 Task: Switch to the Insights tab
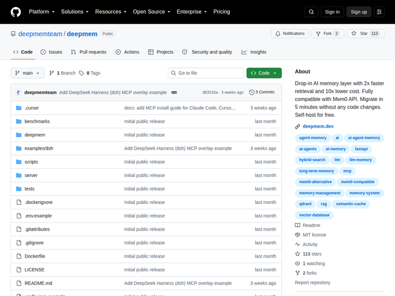click(254, 52)
